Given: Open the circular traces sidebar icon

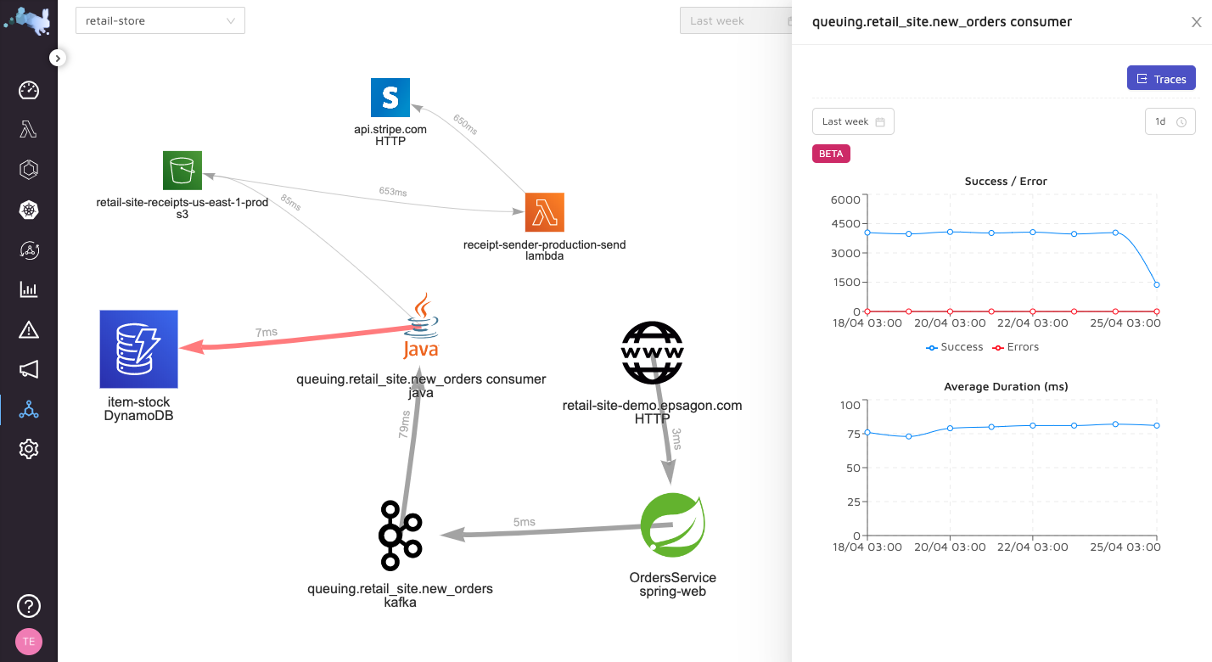Looking at the screenshot, I should point(29,250).
